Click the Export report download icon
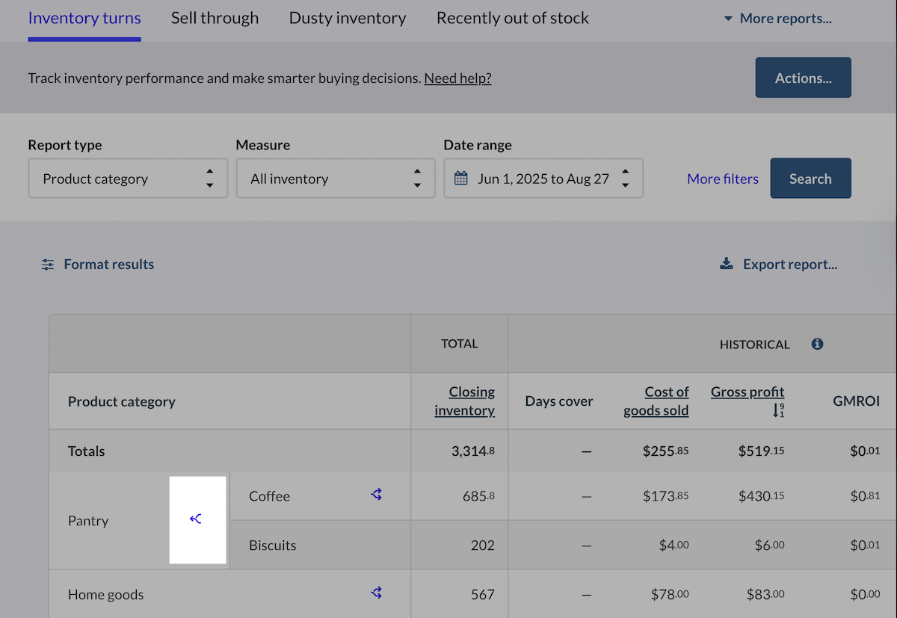The height and width of the screenshot is (618, 897). pyautogui.click(x=726, y=264)
